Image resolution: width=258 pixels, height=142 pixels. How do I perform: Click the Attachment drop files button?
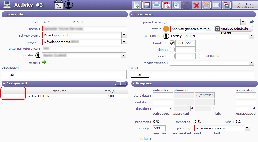pos(244,5)
